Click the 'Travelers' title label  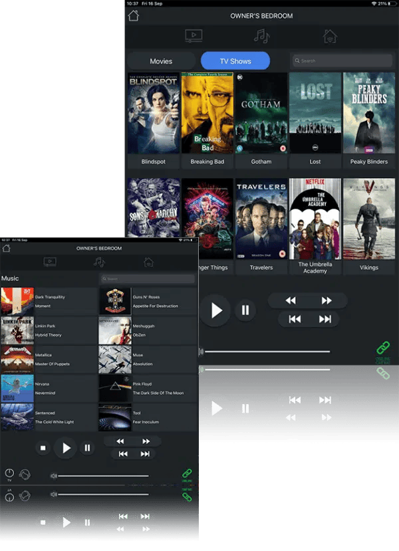pyautogui.click(x=261, y=267)
